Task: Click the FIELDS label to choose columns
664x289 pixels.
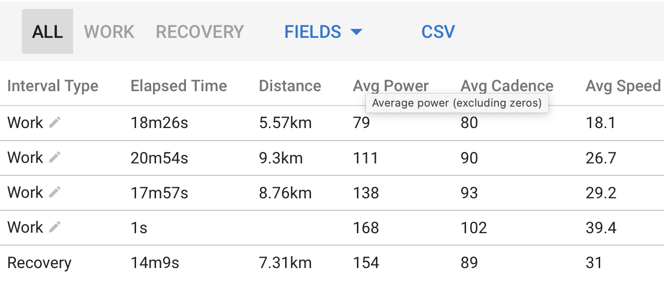Action: [x=313, y=32]
